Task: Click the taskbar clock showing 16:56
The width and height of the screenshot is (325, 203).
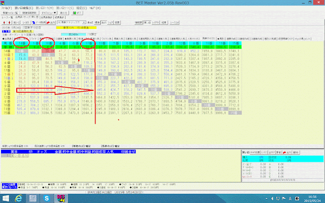Action: pos(312,198)
